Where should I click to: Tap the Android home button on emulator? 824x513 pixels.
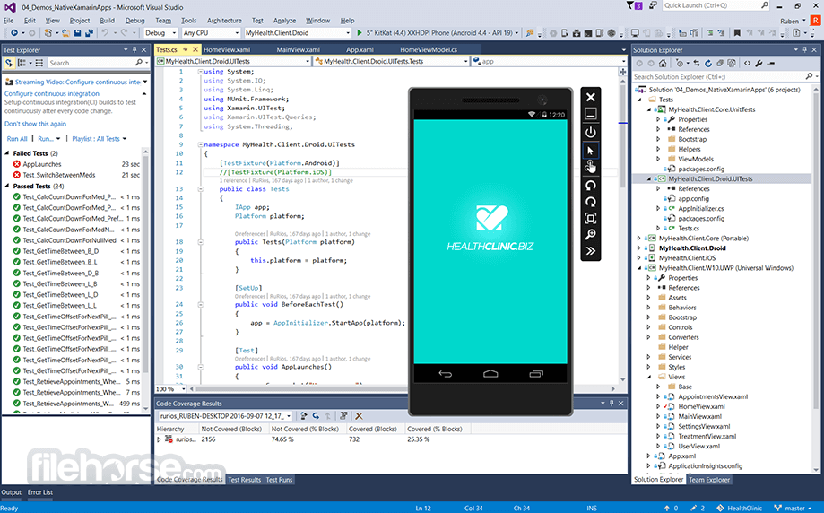[490, 374]
